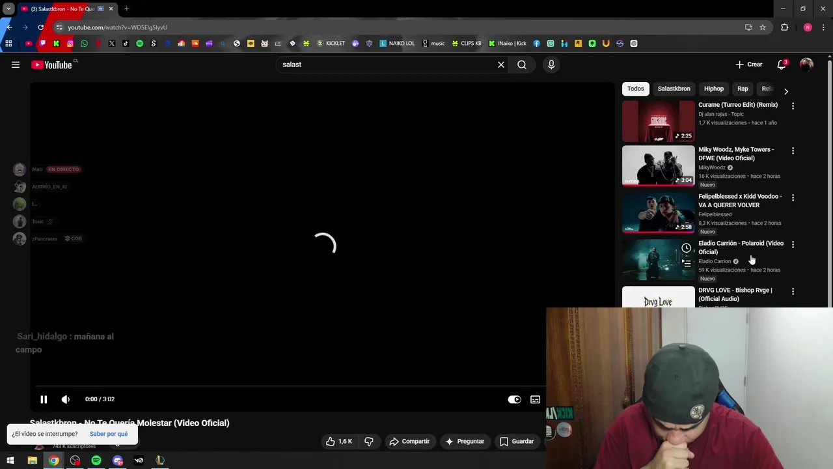Toggle the autoplay switch in the player
The height and width of the screenshot is (469, 833).
tap(514, 399)
